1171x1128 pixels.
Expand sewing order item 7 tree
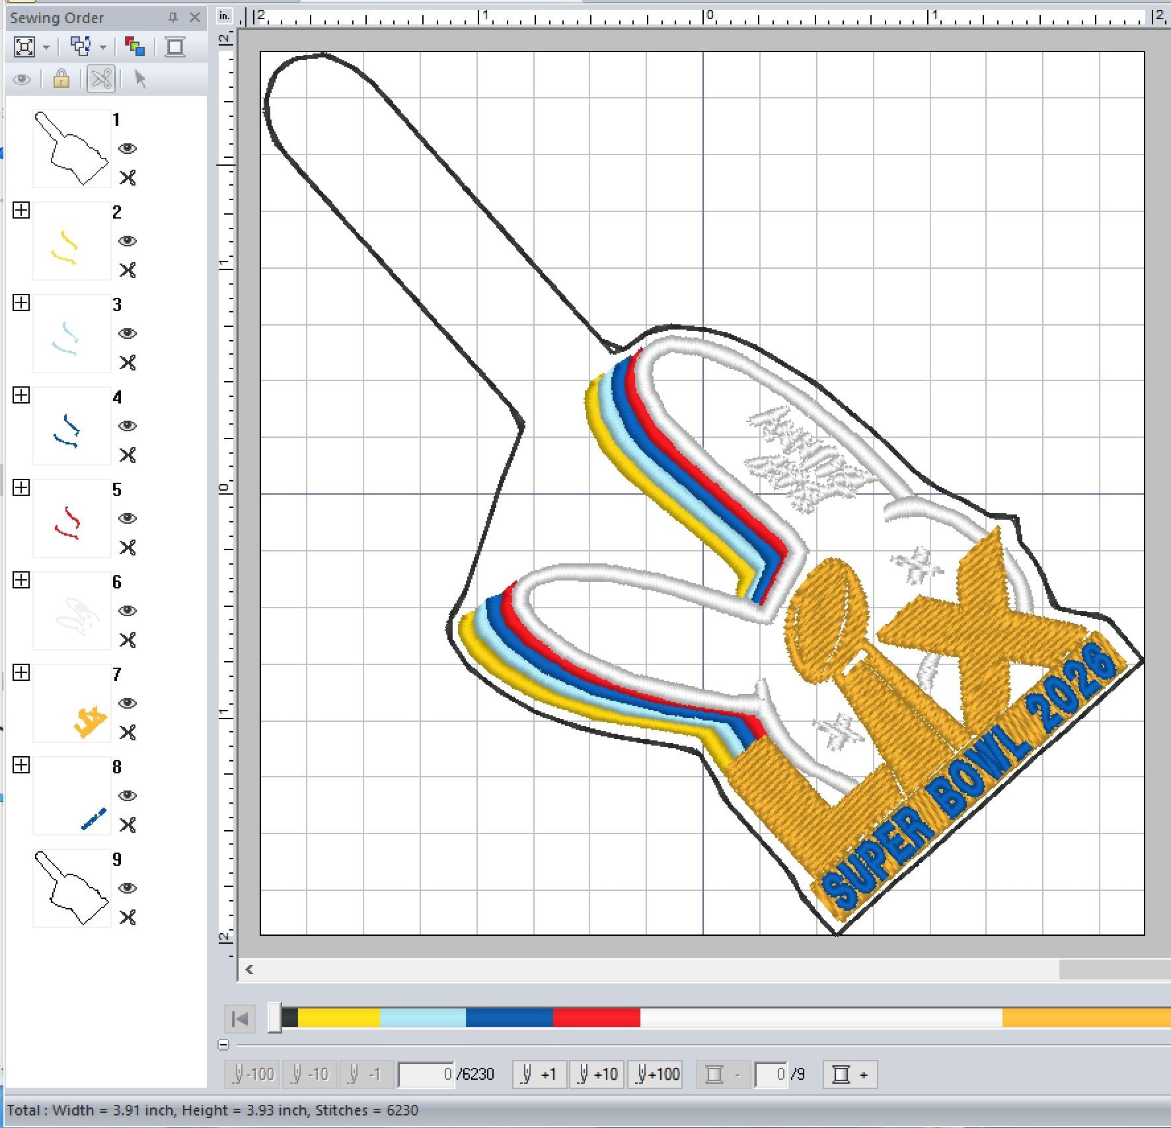(x=21, y=673)
